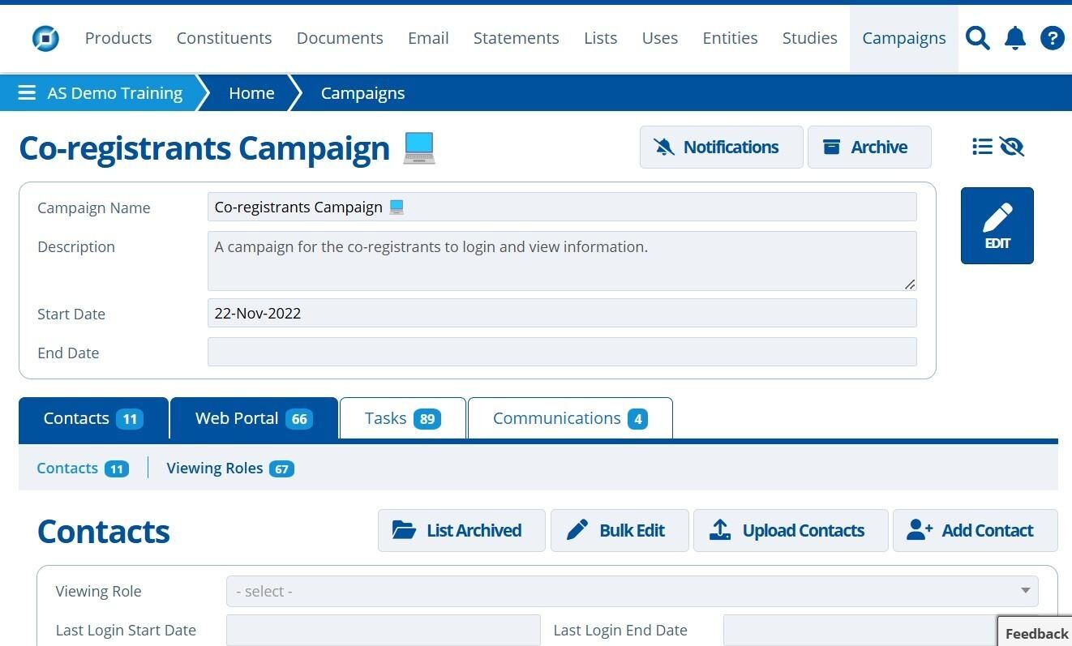Click the list view icon near Archive
The height and width of the screenshot is (646, 1072).
point(982,147)
